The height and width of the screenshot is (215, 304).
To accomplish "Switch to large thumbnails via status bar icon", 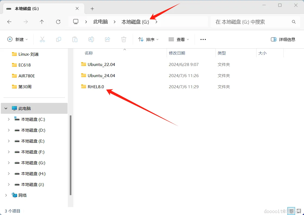I will [x=299, y=211].
